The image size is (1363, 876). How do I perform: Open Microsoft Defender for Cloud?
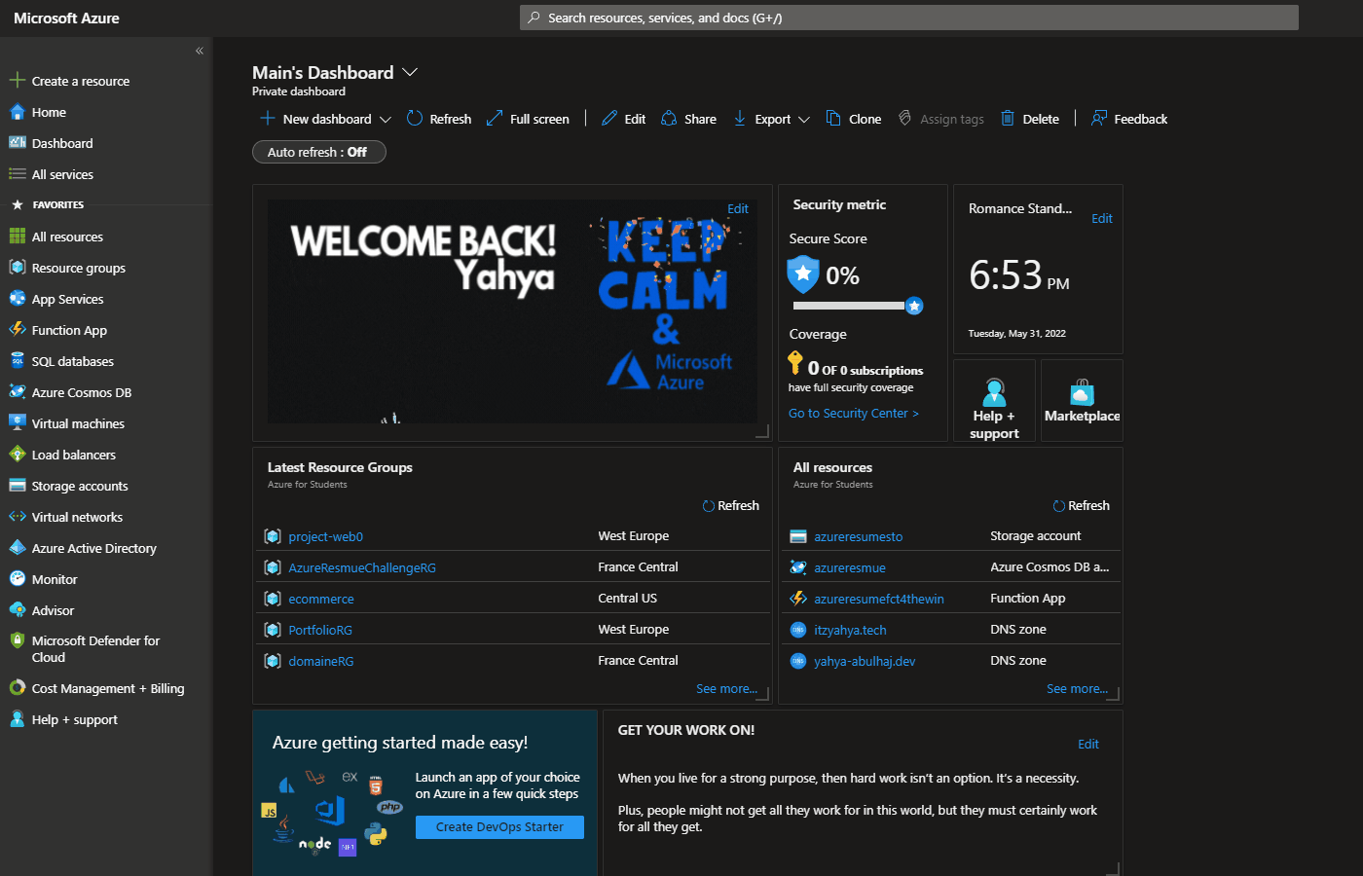pyautogui.click(x=95, y=648)
